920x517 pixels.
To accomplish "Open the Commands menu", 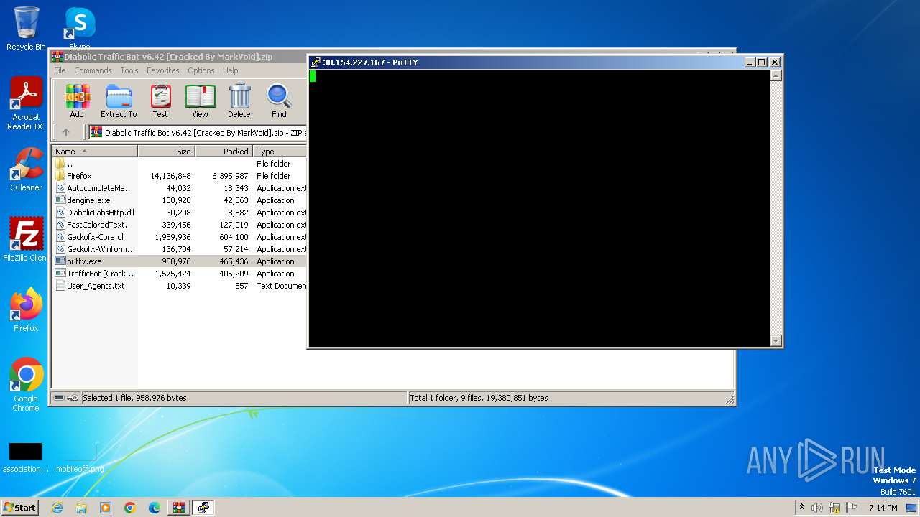I will (x=93, y=70).
